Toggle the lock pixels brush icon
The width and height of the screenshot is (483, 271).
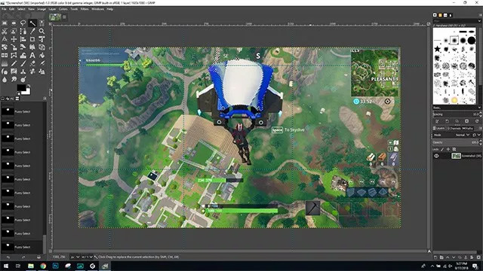tap(442, 149)
